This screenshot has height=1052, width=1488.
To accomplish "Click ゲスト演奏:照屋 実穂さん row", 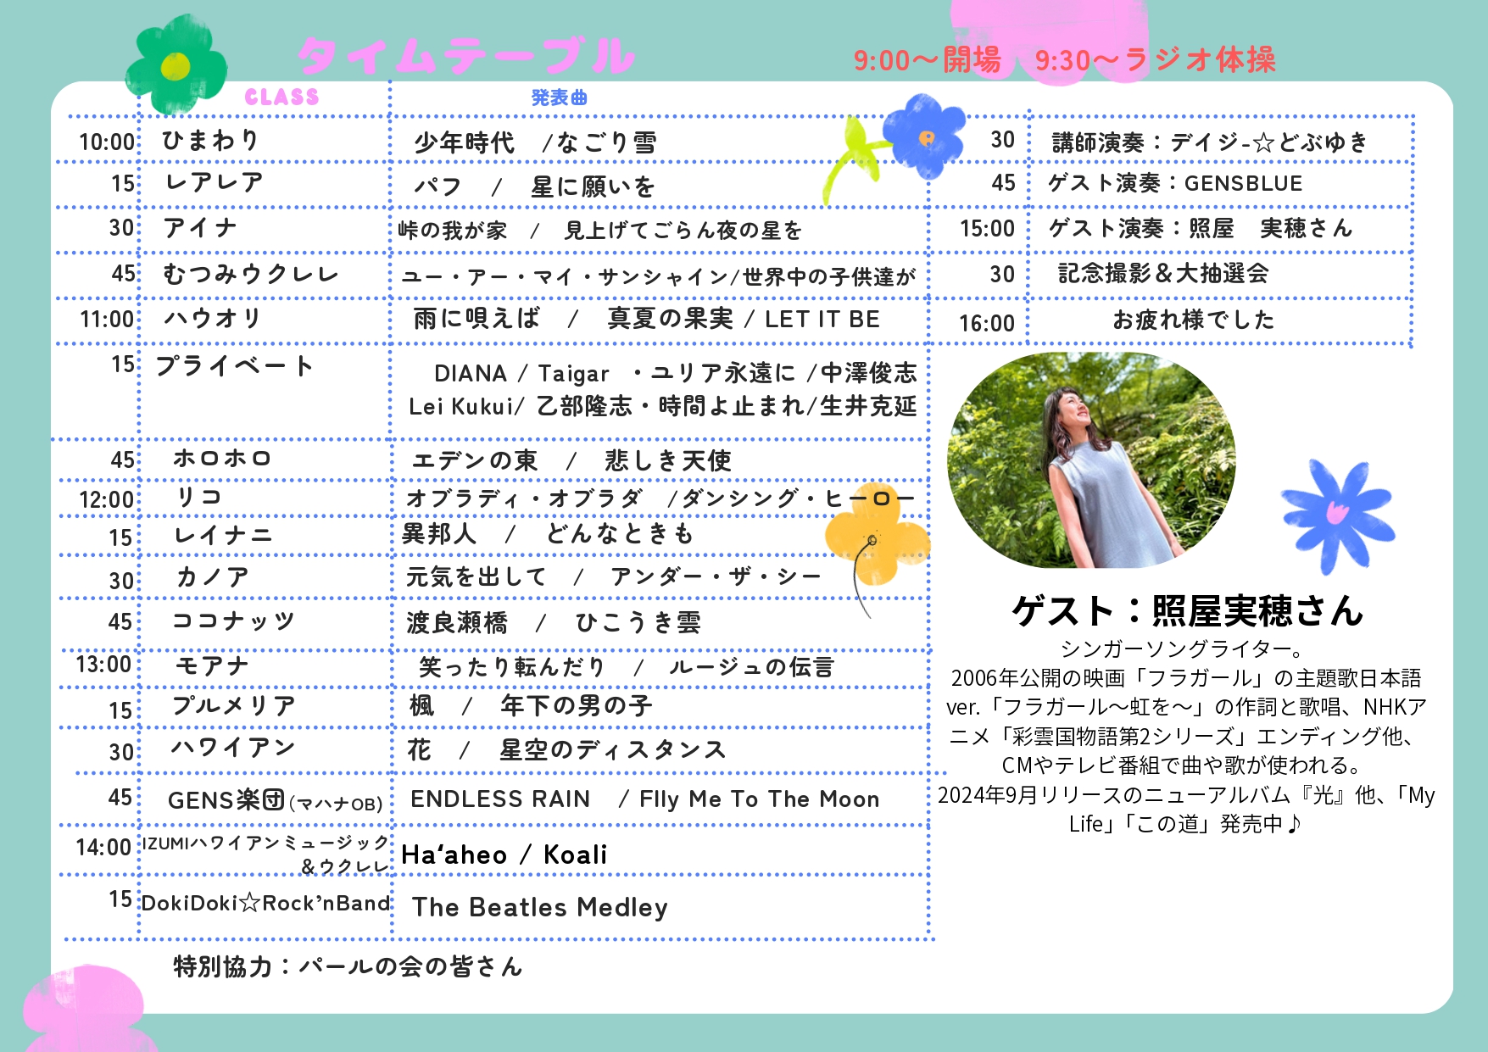I will [x=1201, y=228].
